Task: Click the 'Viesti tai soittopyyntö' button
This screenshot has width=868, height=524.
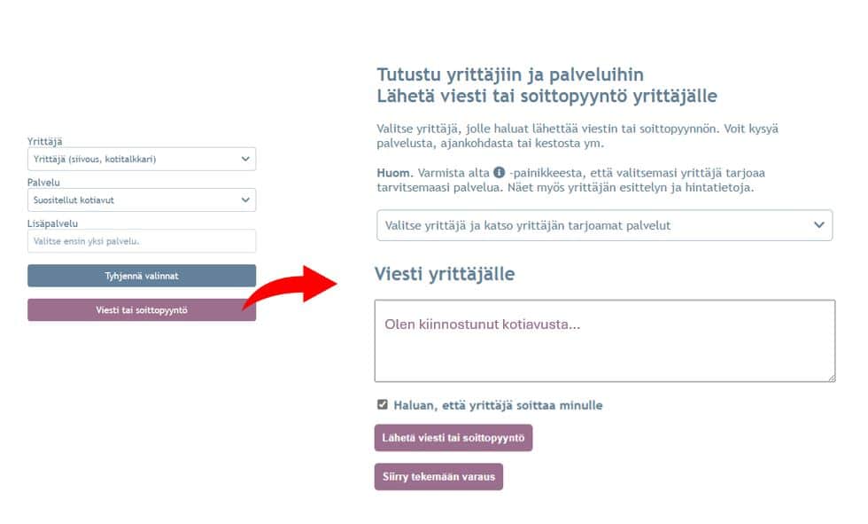Action: click(142, 310)
